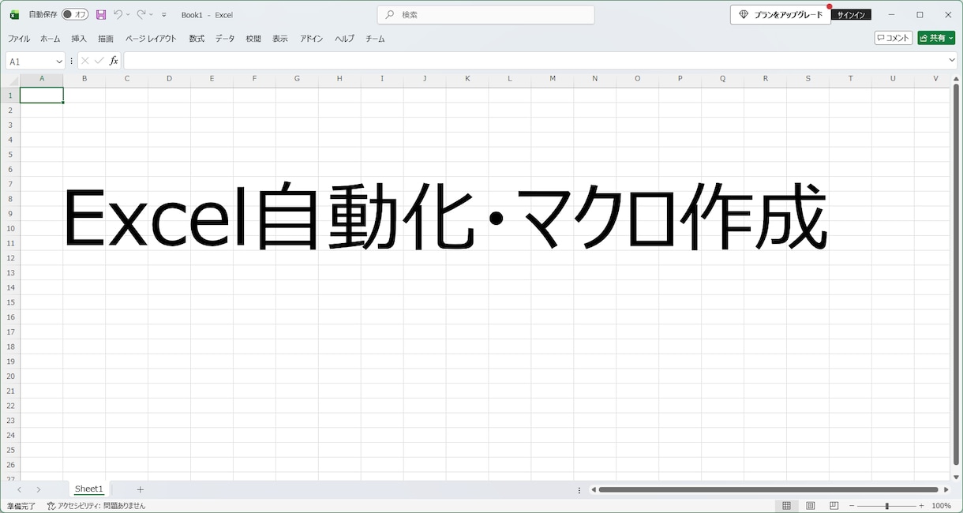
Task: Open the 挿入 ribbon tab
Action: (x=79, y=38)
